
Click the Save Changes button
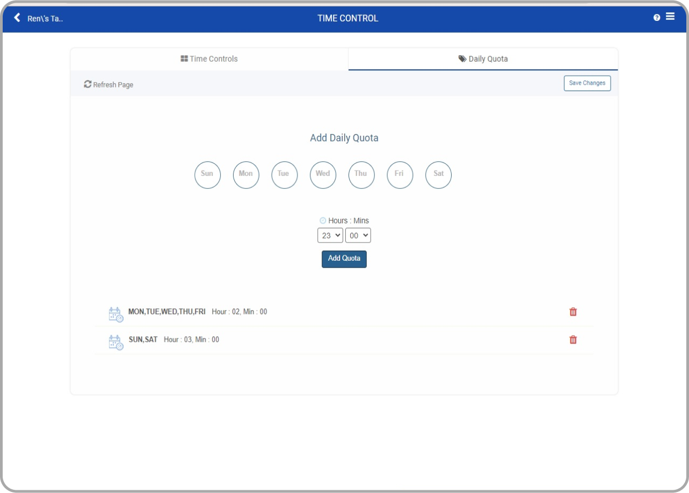coord(588,83)
